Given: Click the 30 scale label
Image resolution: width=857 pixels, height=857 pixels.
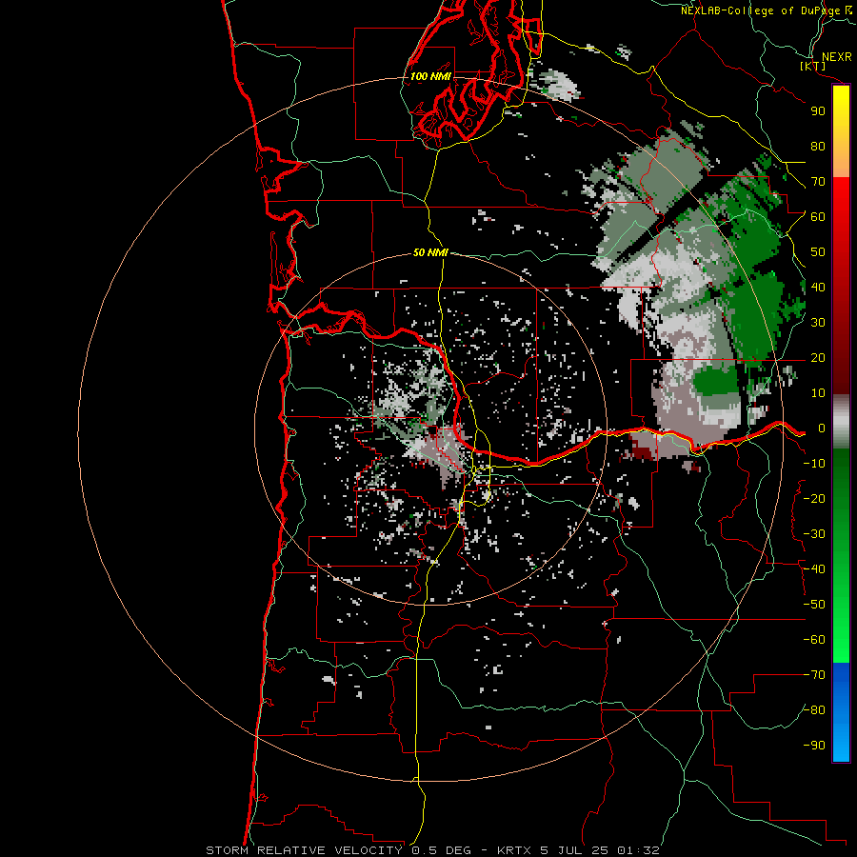Looking at the screenshot, I should click(818, 323).
